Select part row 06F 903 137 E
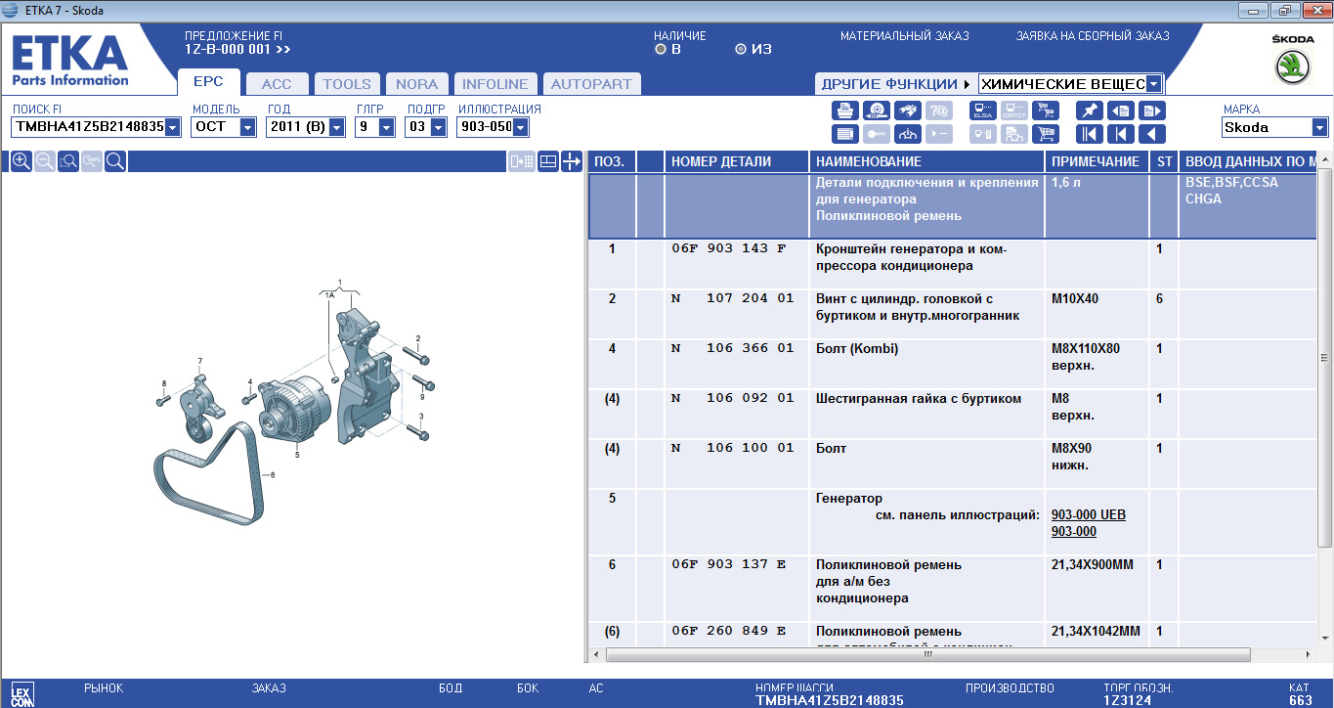The image size is (1334, 708). [x=953, y=589]
